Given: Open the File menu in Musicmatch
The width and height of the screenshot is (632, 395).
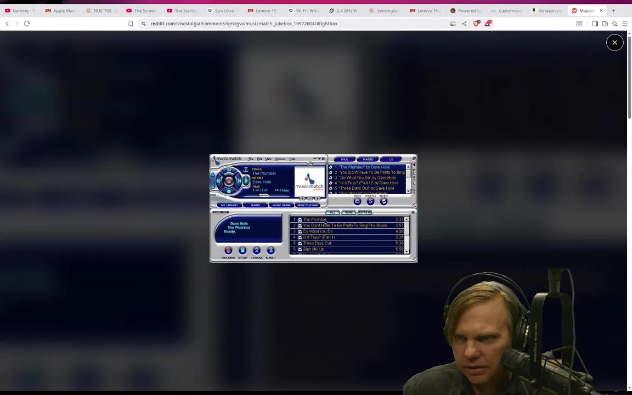Looking at the screenshot, I should tap(251, 159).
